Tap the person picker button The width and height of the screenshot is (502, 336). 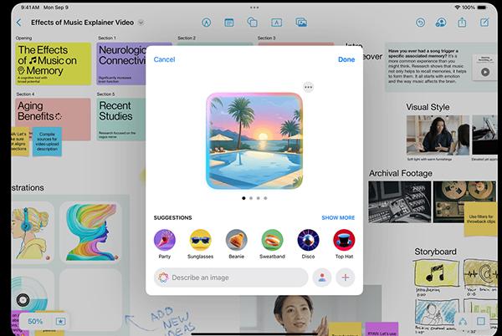tap(322, 277)
